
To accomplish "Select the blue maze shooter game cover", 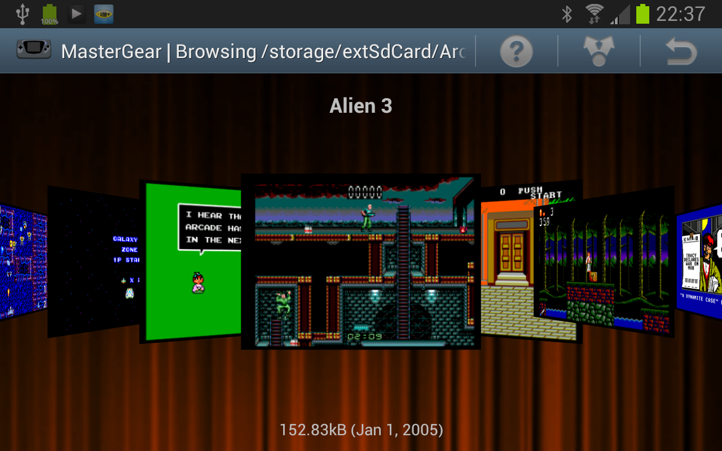I will tap(23, 262).
